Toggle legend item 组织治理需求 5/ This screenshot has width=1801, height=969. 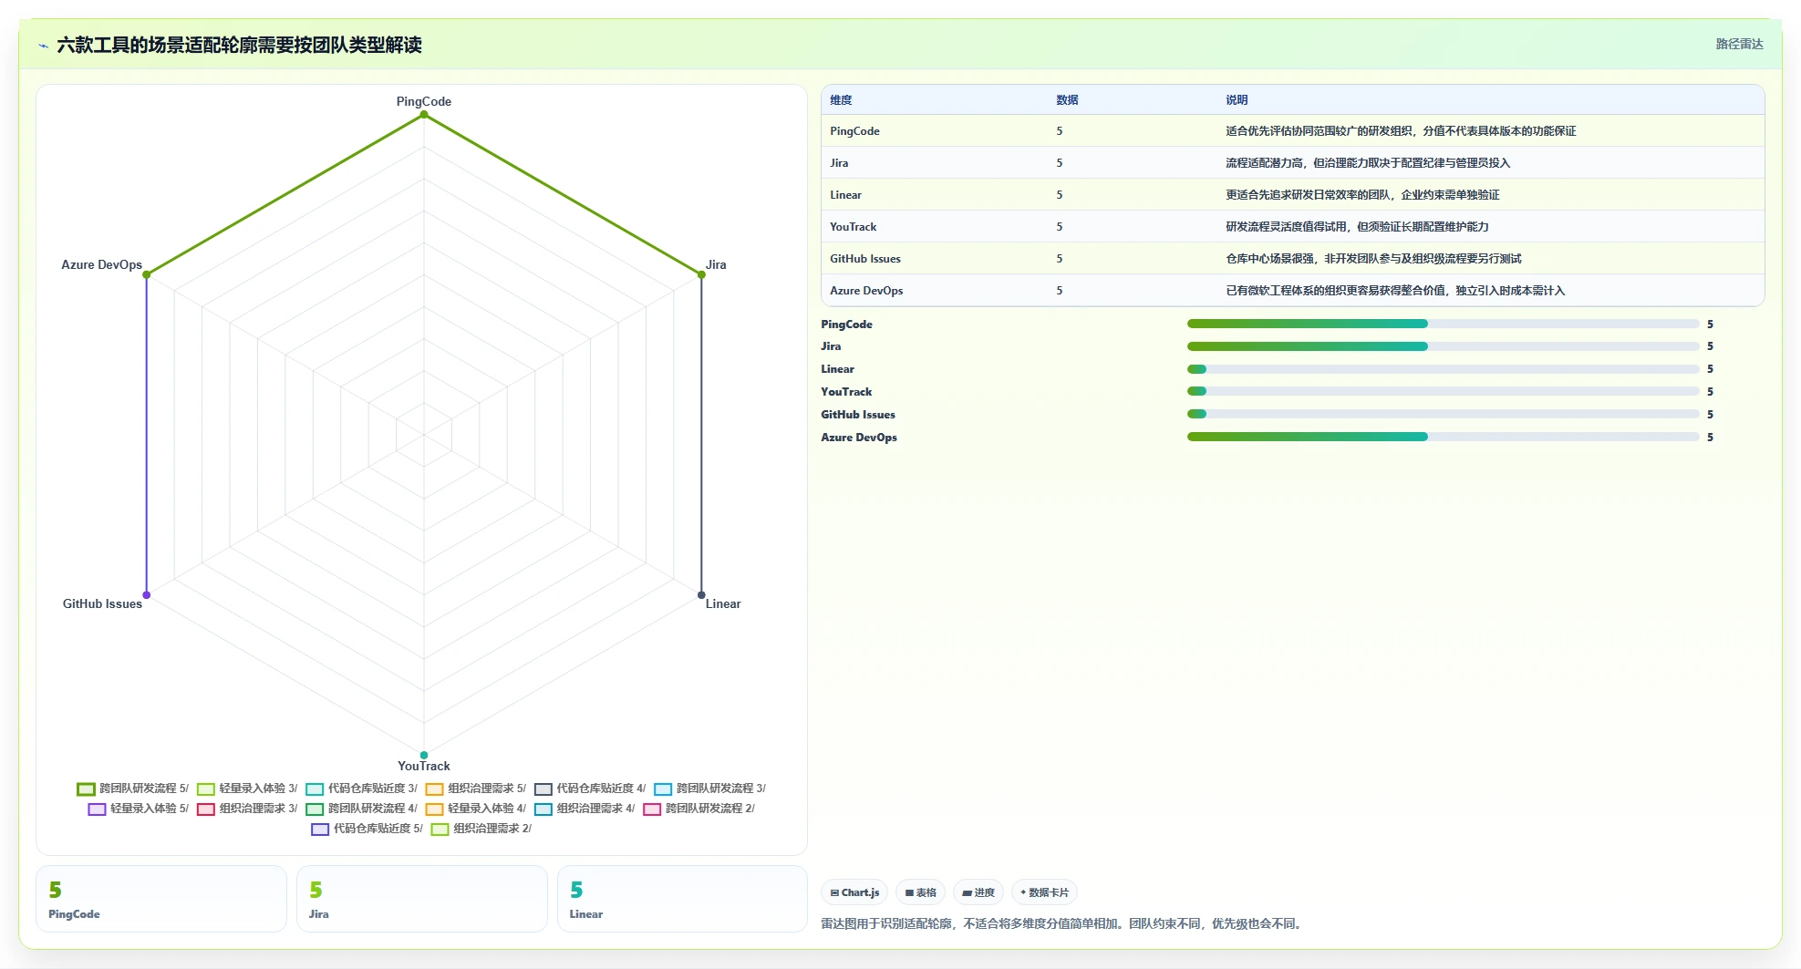(x=475, y=789)
